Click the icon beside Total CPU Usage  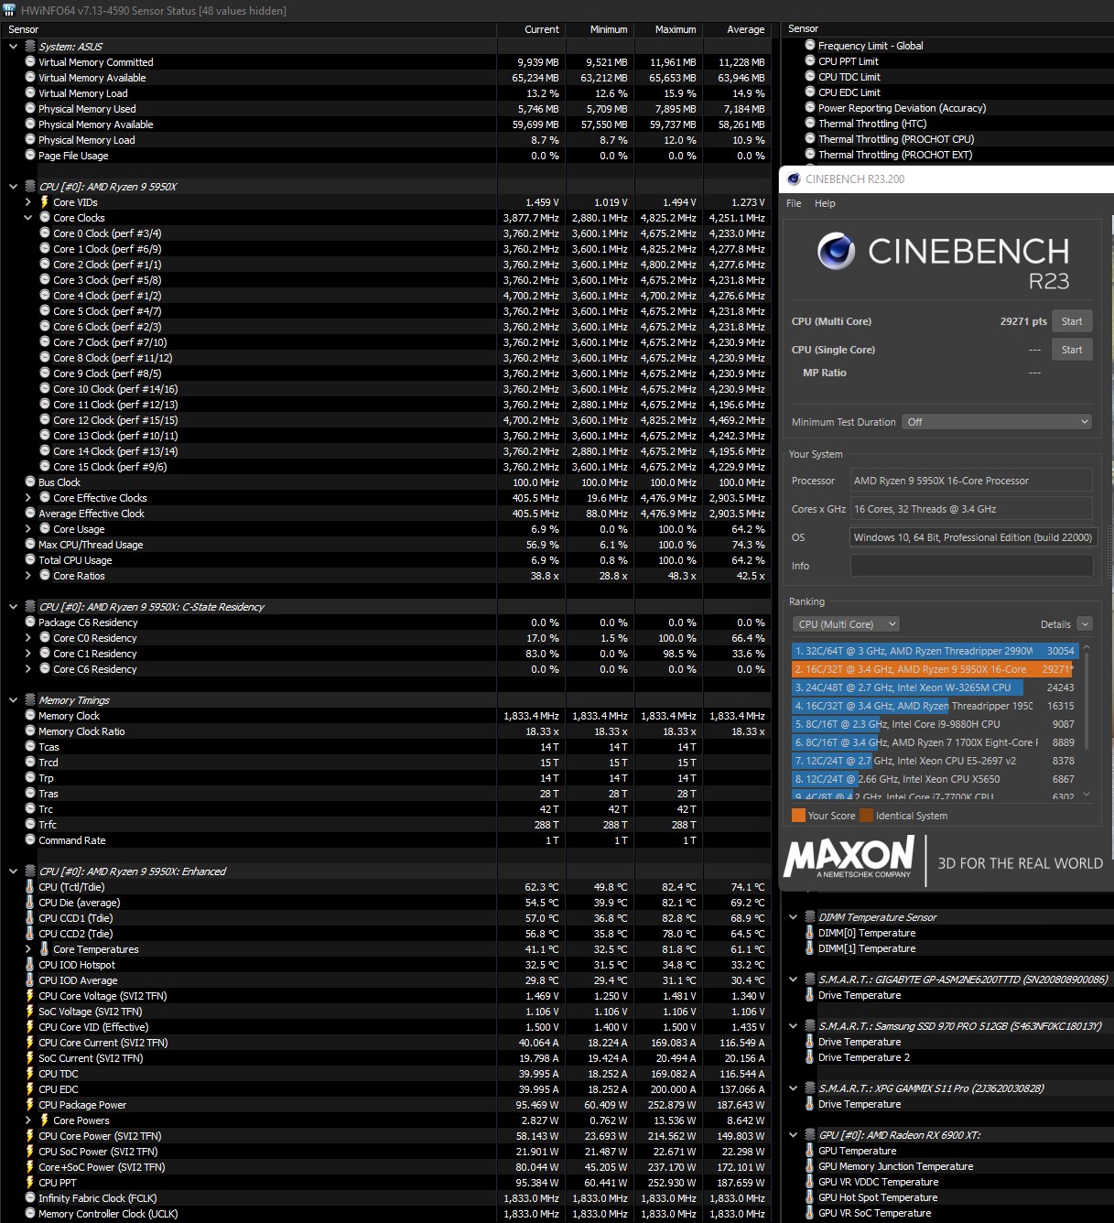click(x=30, y=560)
